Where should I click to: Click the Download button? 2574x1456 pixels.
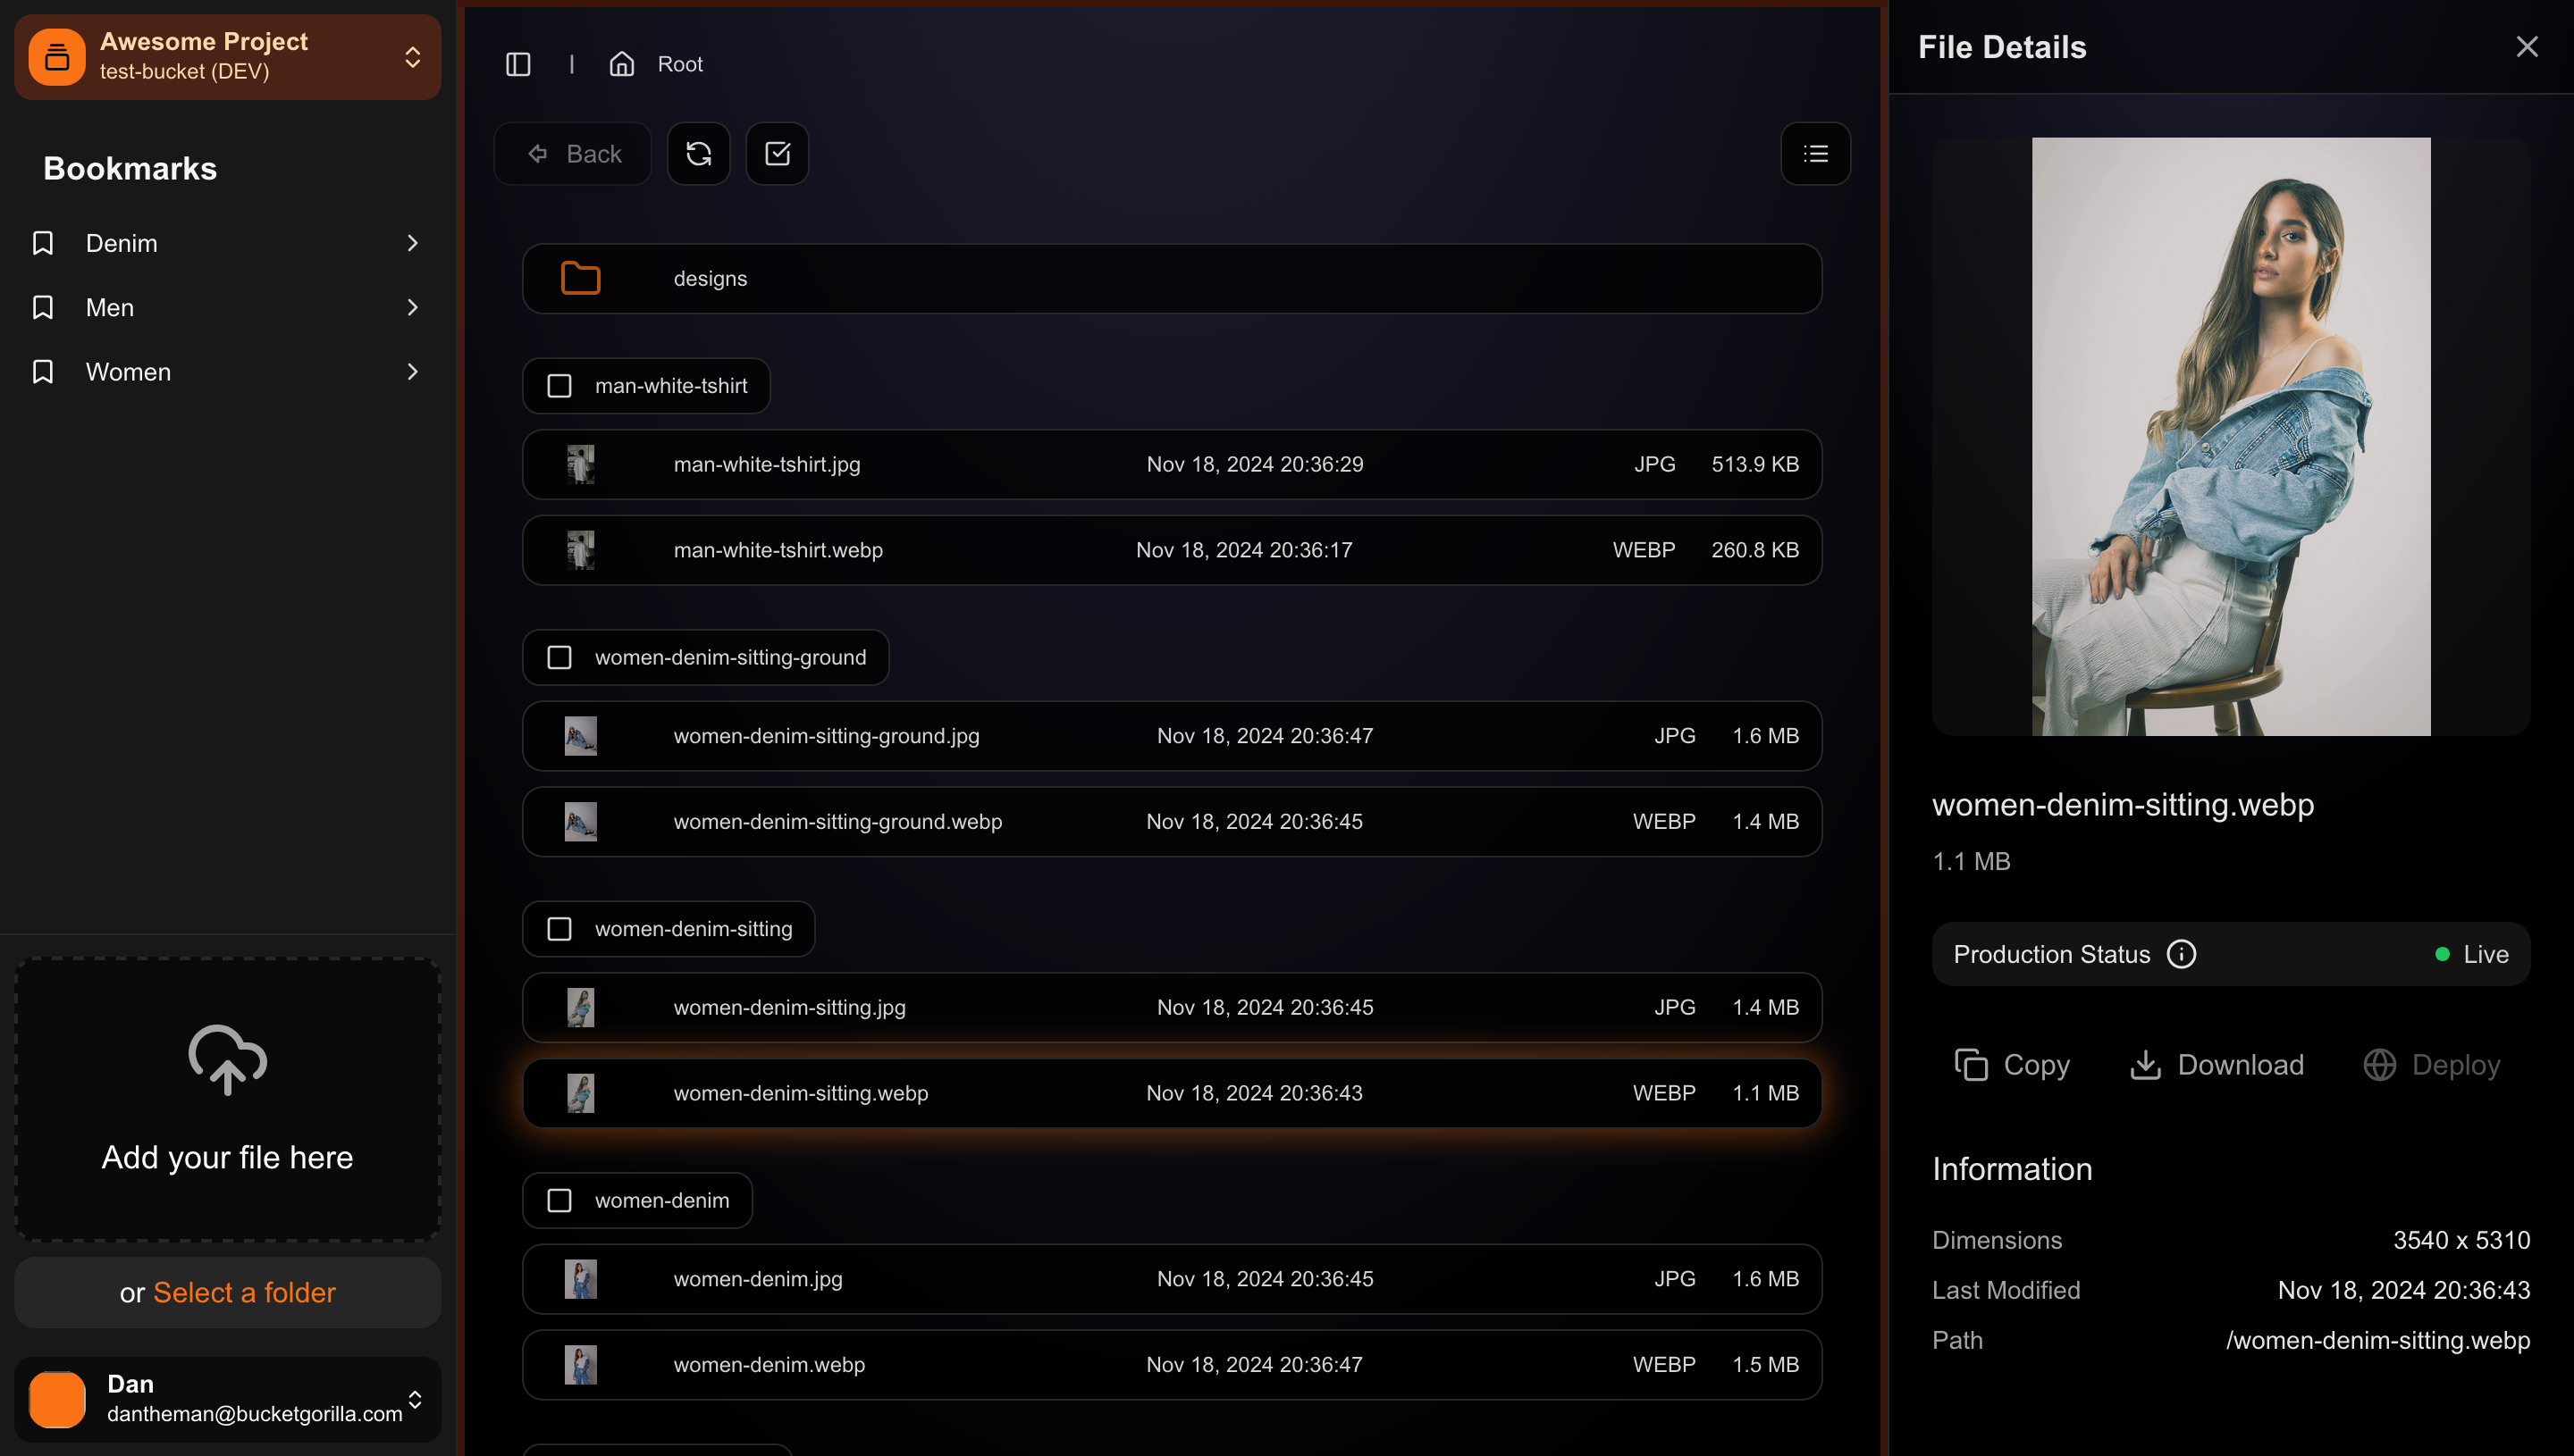coord(2216,1065)
